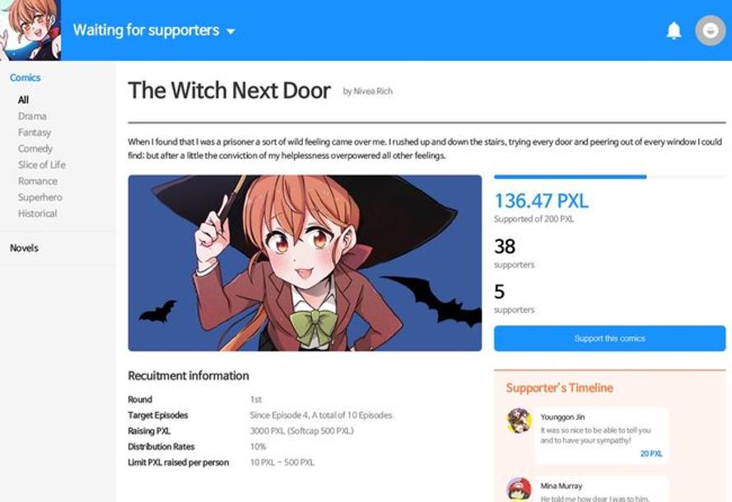The height and width of the screenshot is (502, 732).
Task: Select the Novels section in sidebar
Action: tap(24, 248)
